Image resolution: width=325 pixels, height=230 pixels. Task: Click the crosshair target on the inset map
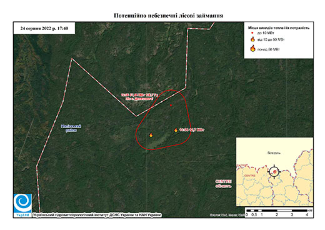(x=274, y=172)
